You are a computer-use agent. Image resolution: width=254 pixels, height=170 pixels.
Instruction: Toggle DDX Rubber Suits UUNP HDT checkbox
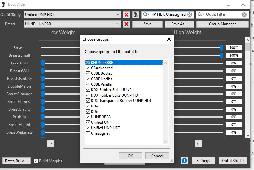click(88, 95)
